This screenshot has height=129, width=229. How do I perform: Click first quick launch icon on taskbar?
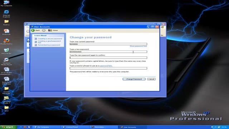[x=21, y=127]
